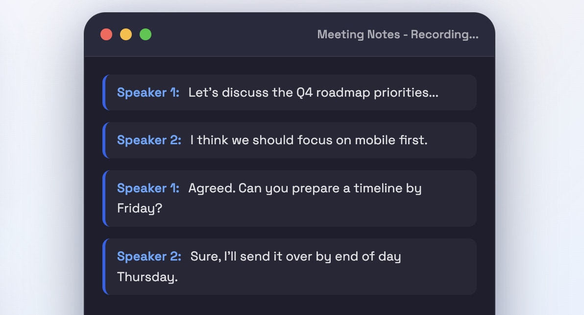Select the Speaker 1 label before "Agreed."
This screenshot has height=315, width=584.
pos(148,188)
